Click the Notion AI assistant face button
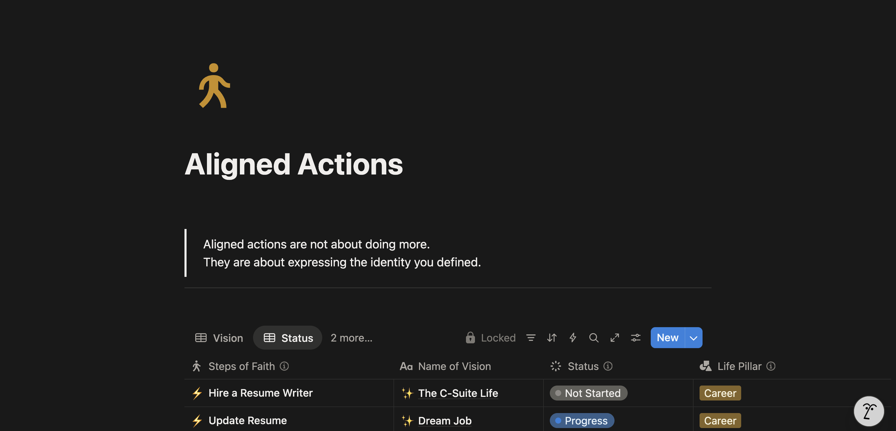The height and width of the screenshot is (431, 896). point(868,411)
